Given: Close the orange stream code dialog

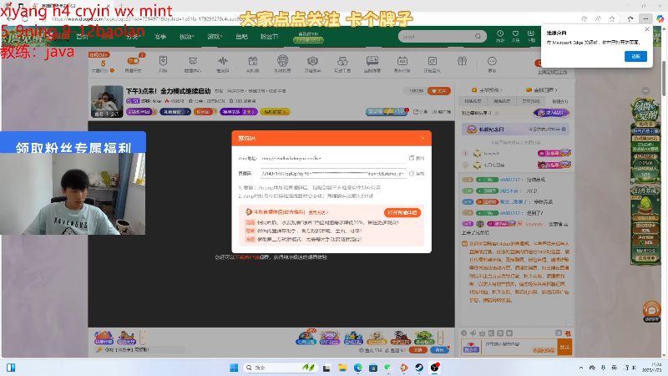Looking at the screenshot, I should 423,138.
